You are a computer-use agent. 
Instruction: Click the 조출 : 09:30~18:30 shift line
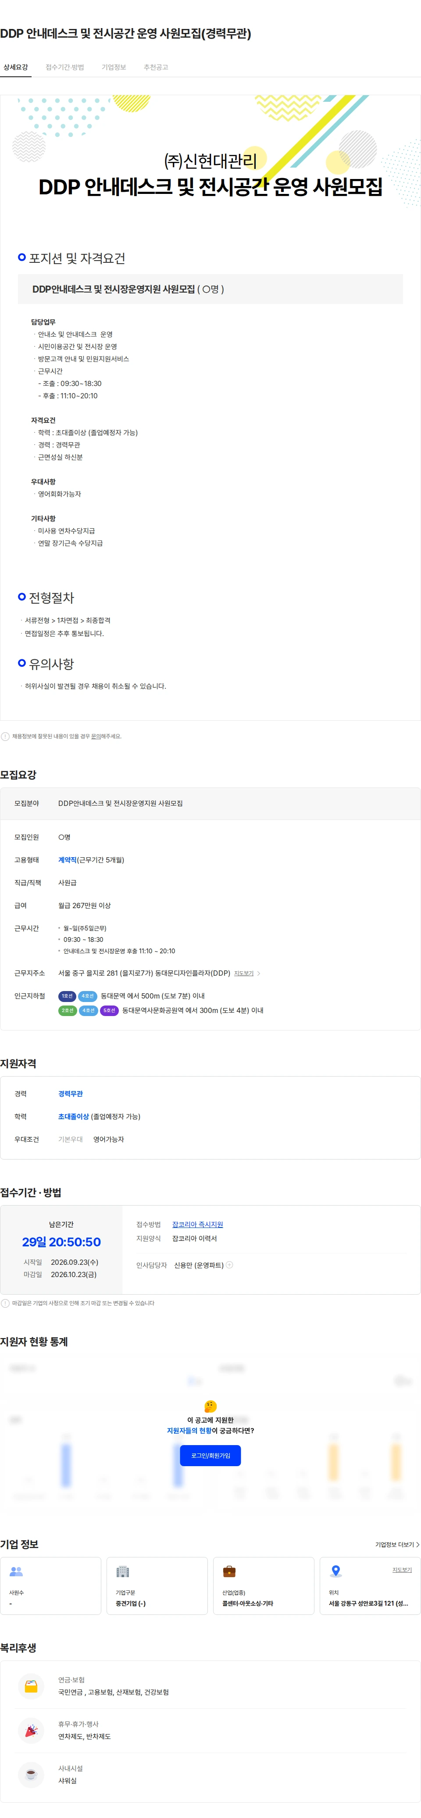pos(70,383)
